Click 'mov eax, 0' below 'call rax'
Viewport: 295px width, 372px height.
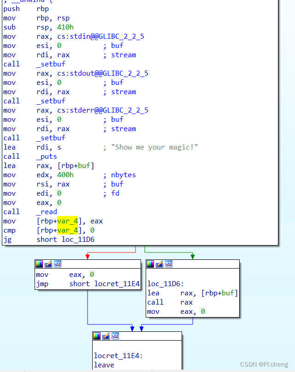[176, 312]
